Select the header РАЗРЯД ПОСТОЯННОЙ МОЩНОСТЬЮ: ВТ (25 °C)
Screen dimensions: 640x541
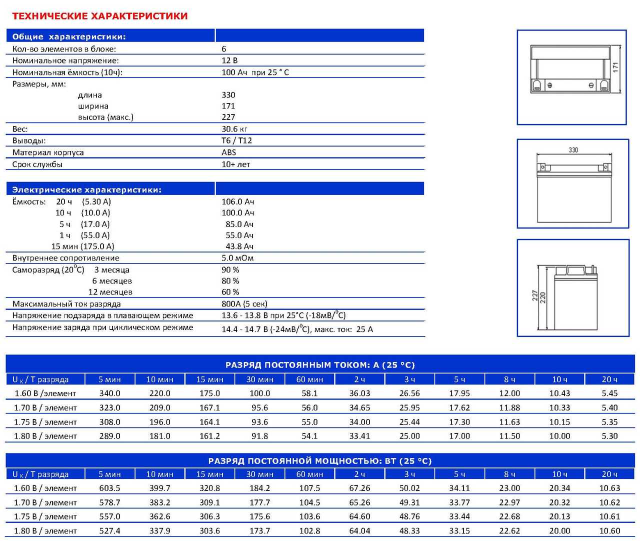click(320, 461)
